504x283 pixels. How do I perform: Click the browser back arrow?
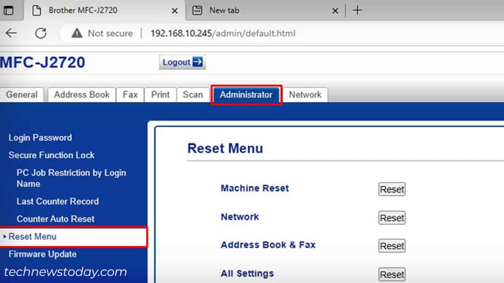[11, 33]
